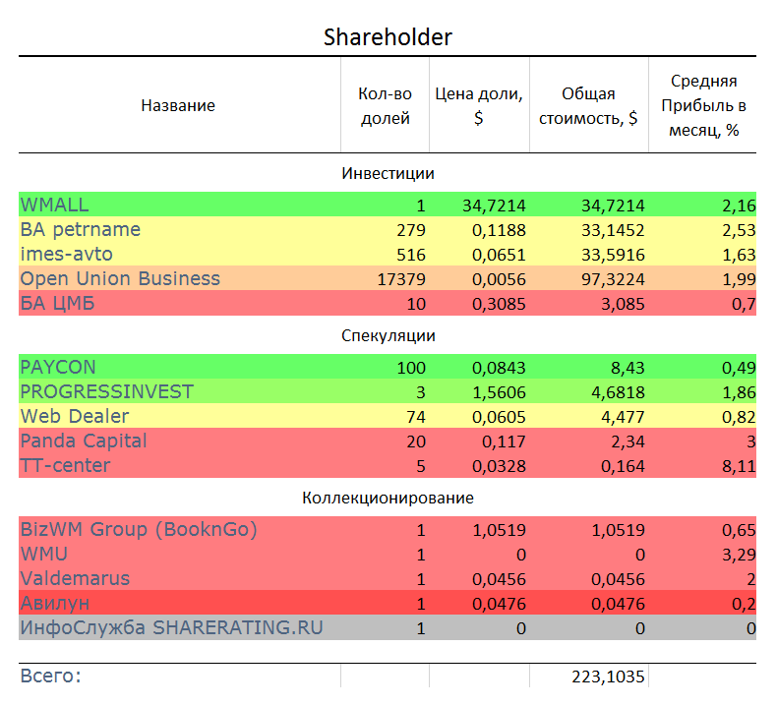This screenshot has width=777, height=706.
Task: Click share price '0,1188' in BA petrname row
Action: click(x=499, y=230)
